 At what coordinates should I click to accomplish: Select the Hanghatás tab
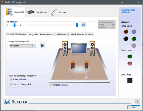33,34
